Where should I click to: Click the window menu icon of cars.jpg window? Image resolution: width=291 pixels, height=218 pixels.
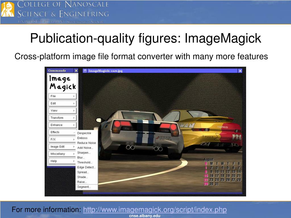coord(85,71)
